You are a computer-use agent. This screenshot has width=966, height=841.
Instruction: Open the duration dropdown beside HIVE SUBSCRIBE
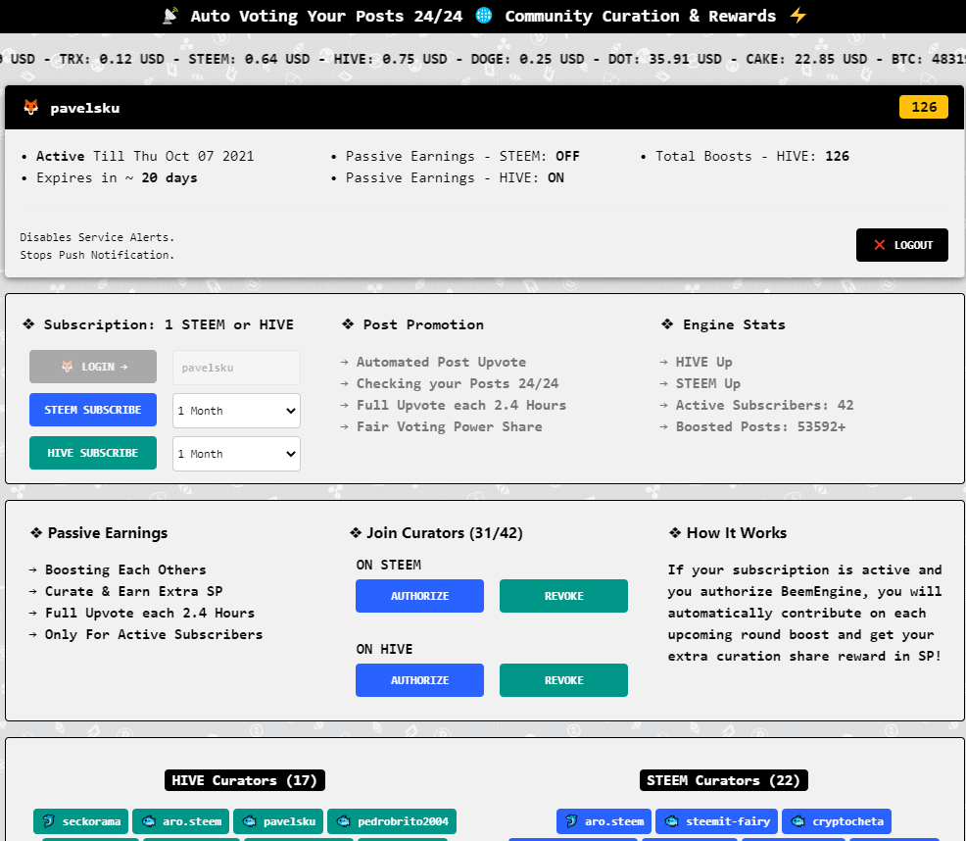[x=236, y=454]
